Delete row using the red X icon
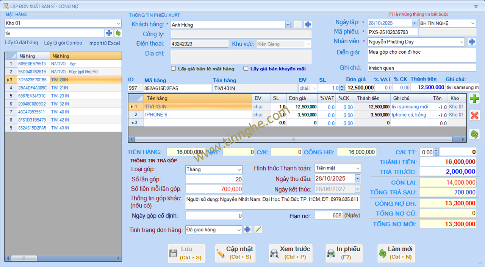485x267 pixels. pos(474,115)
